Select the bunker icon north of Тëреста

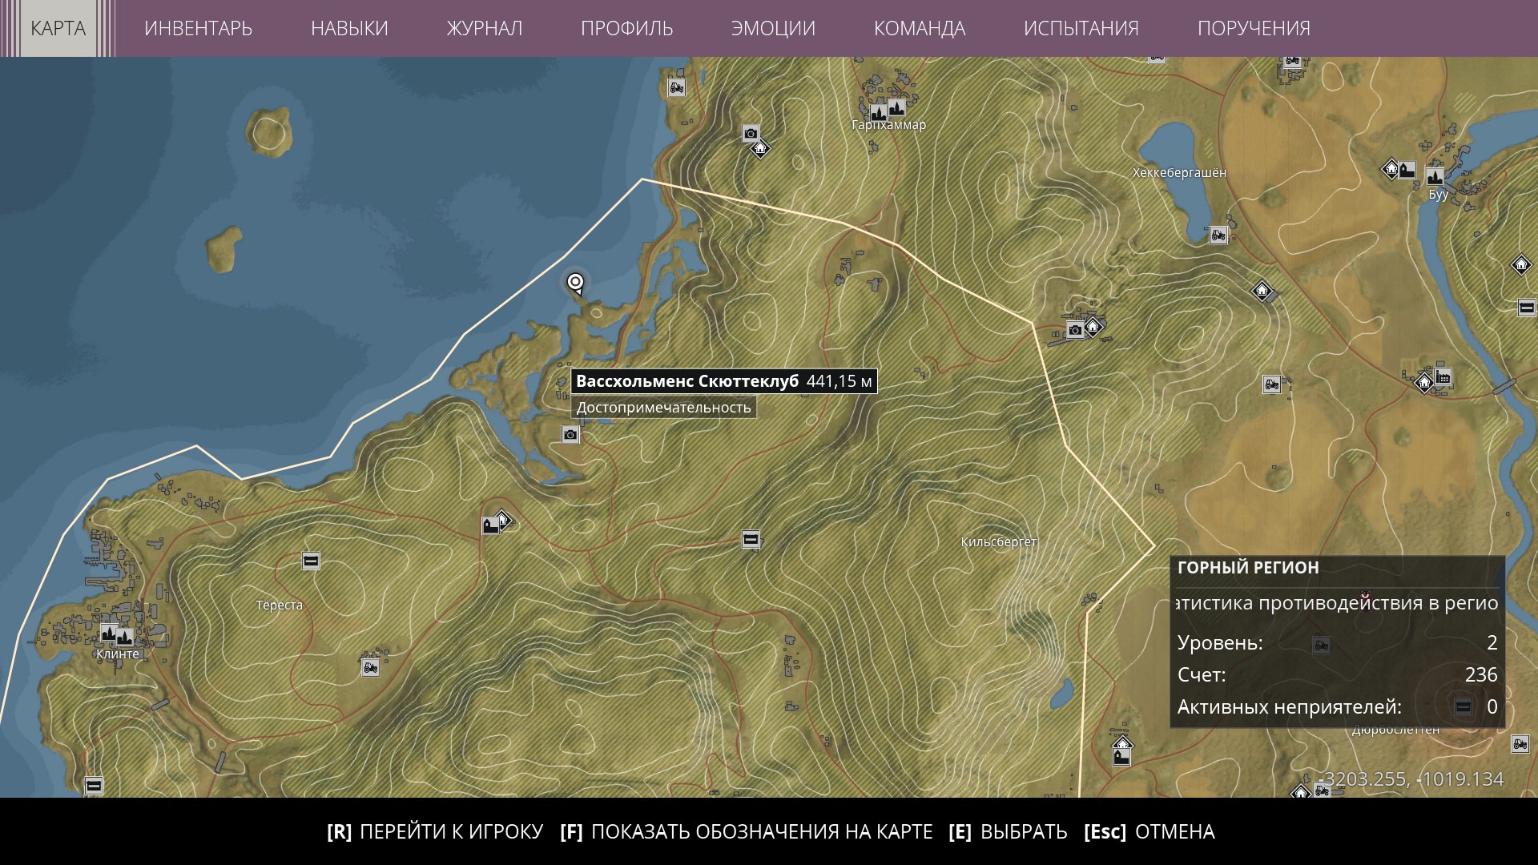(312, 561)
